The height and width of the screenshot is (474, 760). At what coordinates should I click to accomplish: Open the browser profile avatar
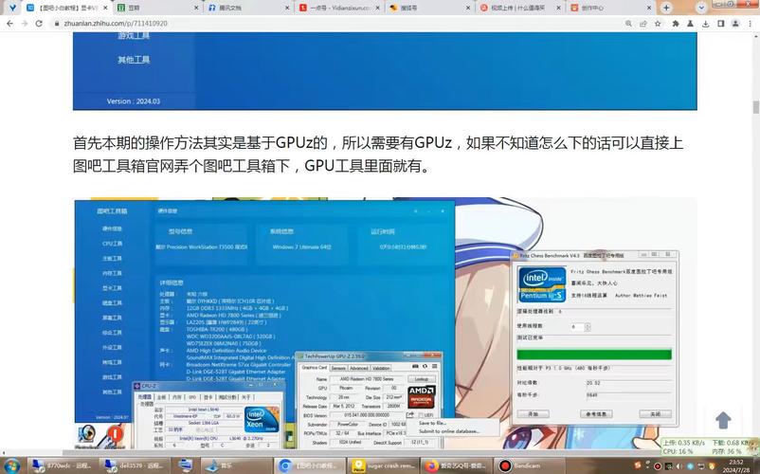coord(735,24)
